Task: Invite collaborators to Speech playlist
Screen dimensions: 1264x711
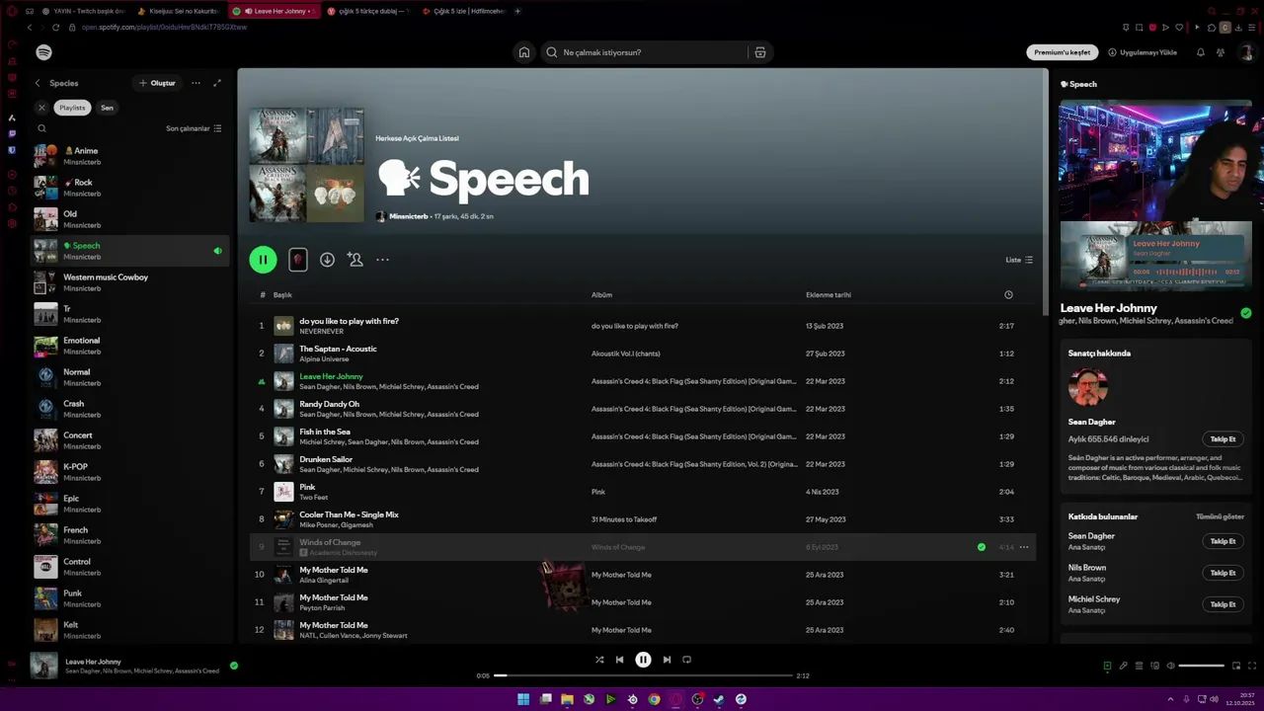Action: (x=355, y=260)
